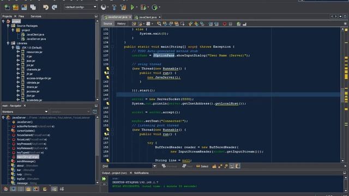
Task: Click the Projects panel vertical scrollbar
Action: click(97, 60)
